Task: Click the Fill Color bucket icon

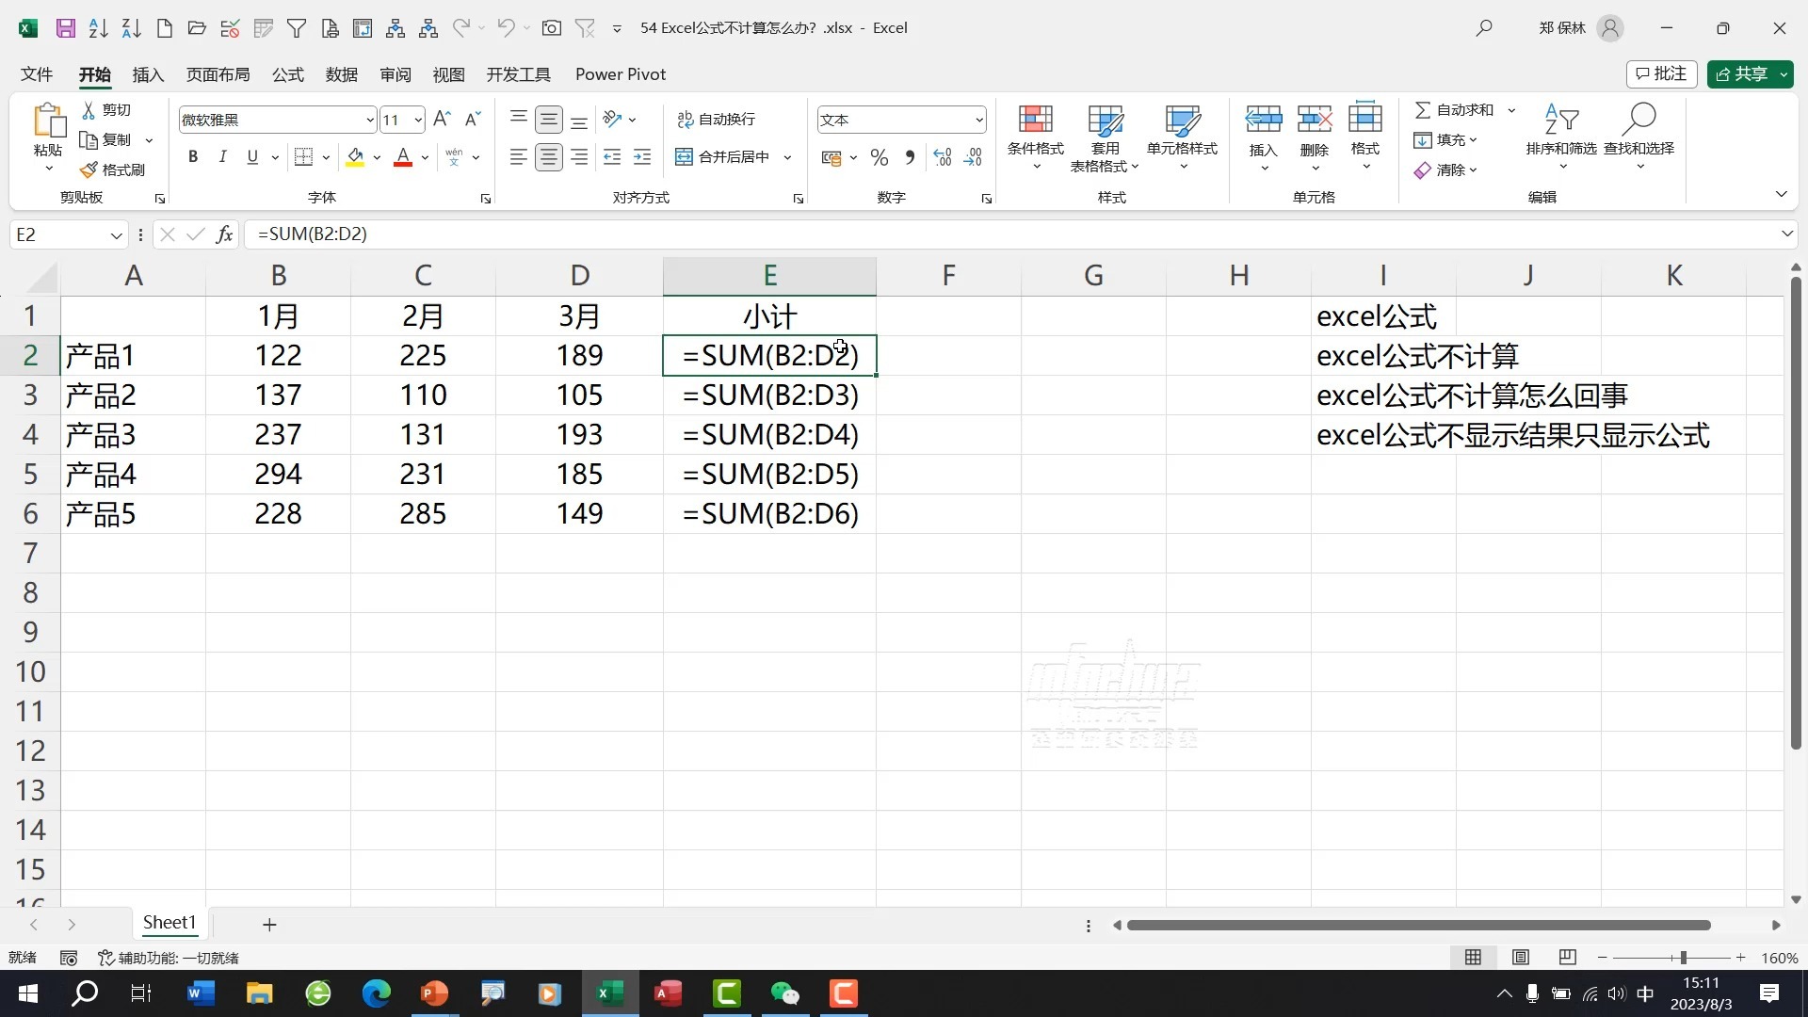Action: [355, 157]
